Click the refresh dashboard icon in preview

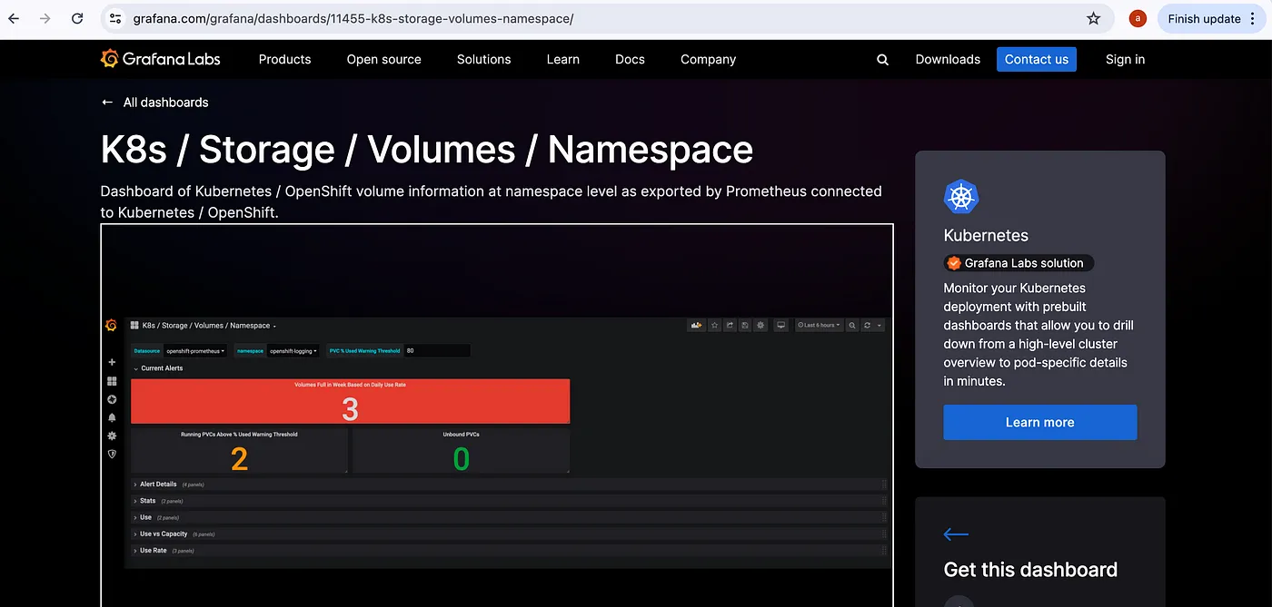coord(869,325)
